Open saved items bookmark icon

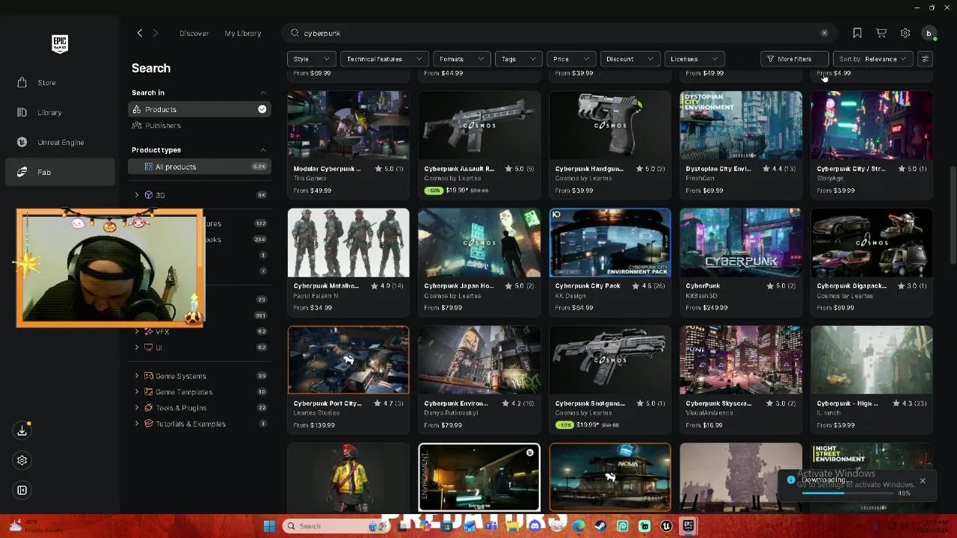click(858, 33)
